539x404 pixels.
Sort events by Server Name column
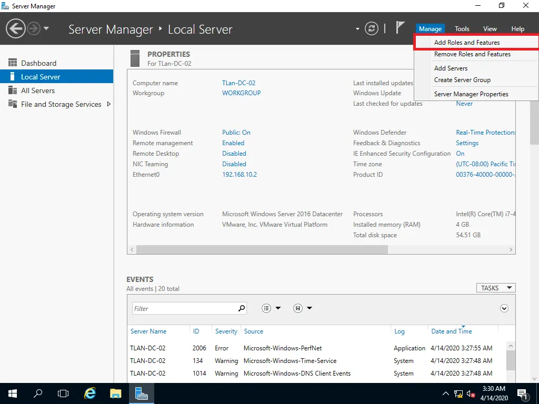tap(148, 331)
